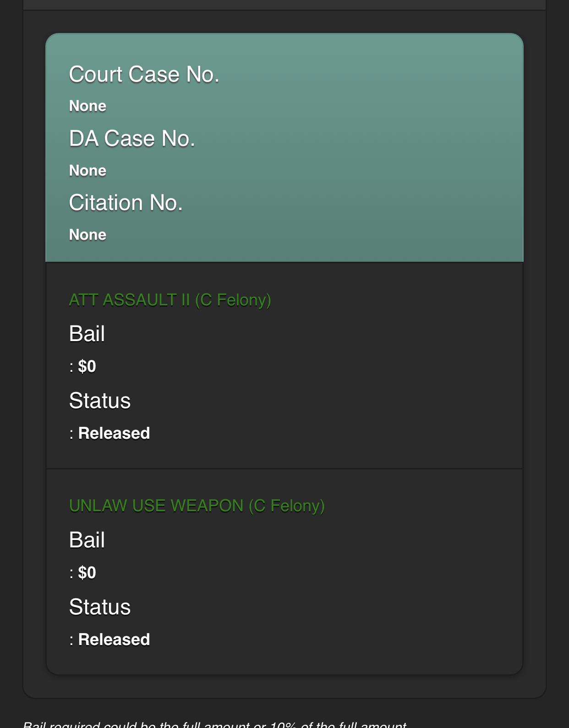Open the ATT ASSAULT II charge link
The width and height of the screenshot is (569, 728).
click(x=170, y=300)
